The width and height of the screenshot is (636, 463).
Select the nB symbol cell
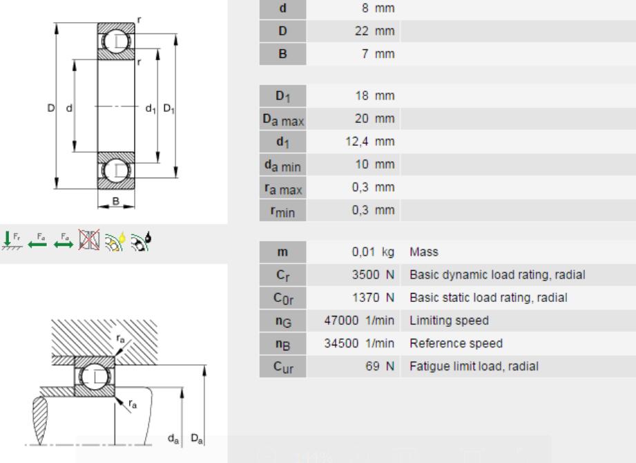[x=282, y=343]
